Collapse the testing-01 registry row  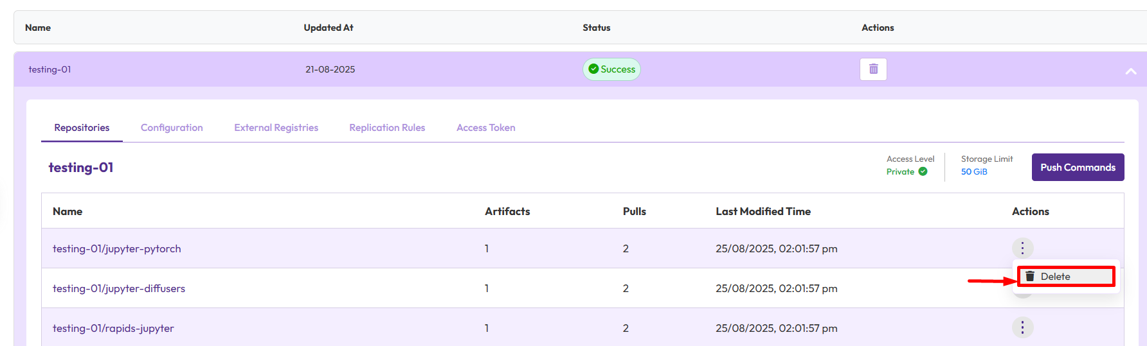point(1130,71)
